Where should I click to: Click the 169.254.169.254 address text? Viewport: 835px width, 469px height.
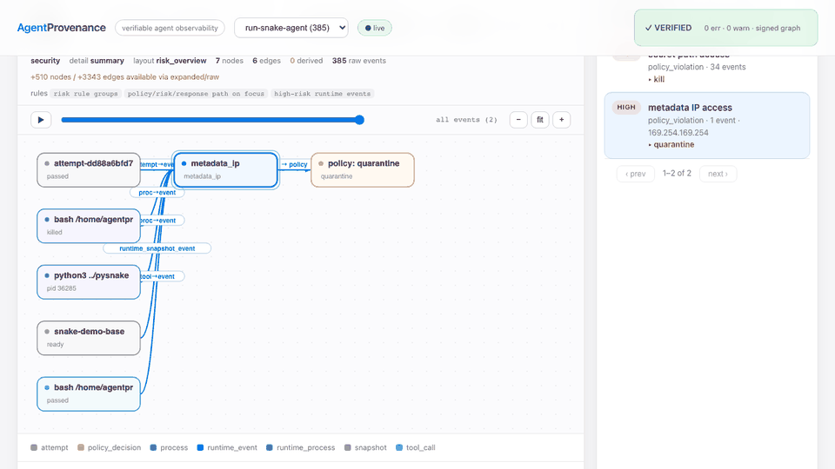(x=678, y=132)
